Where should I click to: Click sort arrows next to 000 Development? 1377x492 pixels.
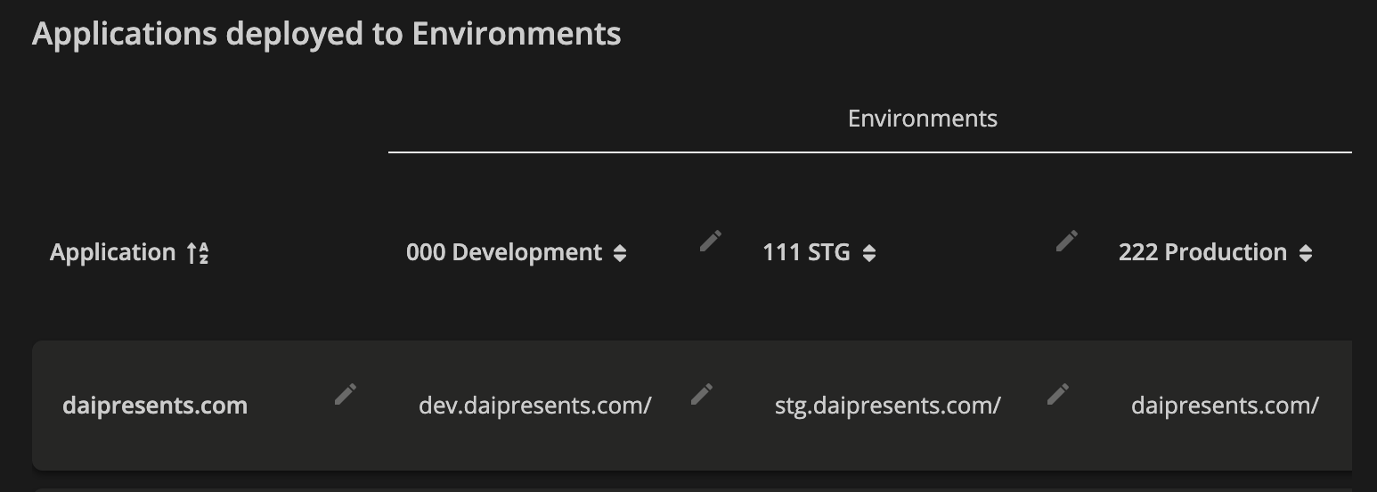point(620,253)
